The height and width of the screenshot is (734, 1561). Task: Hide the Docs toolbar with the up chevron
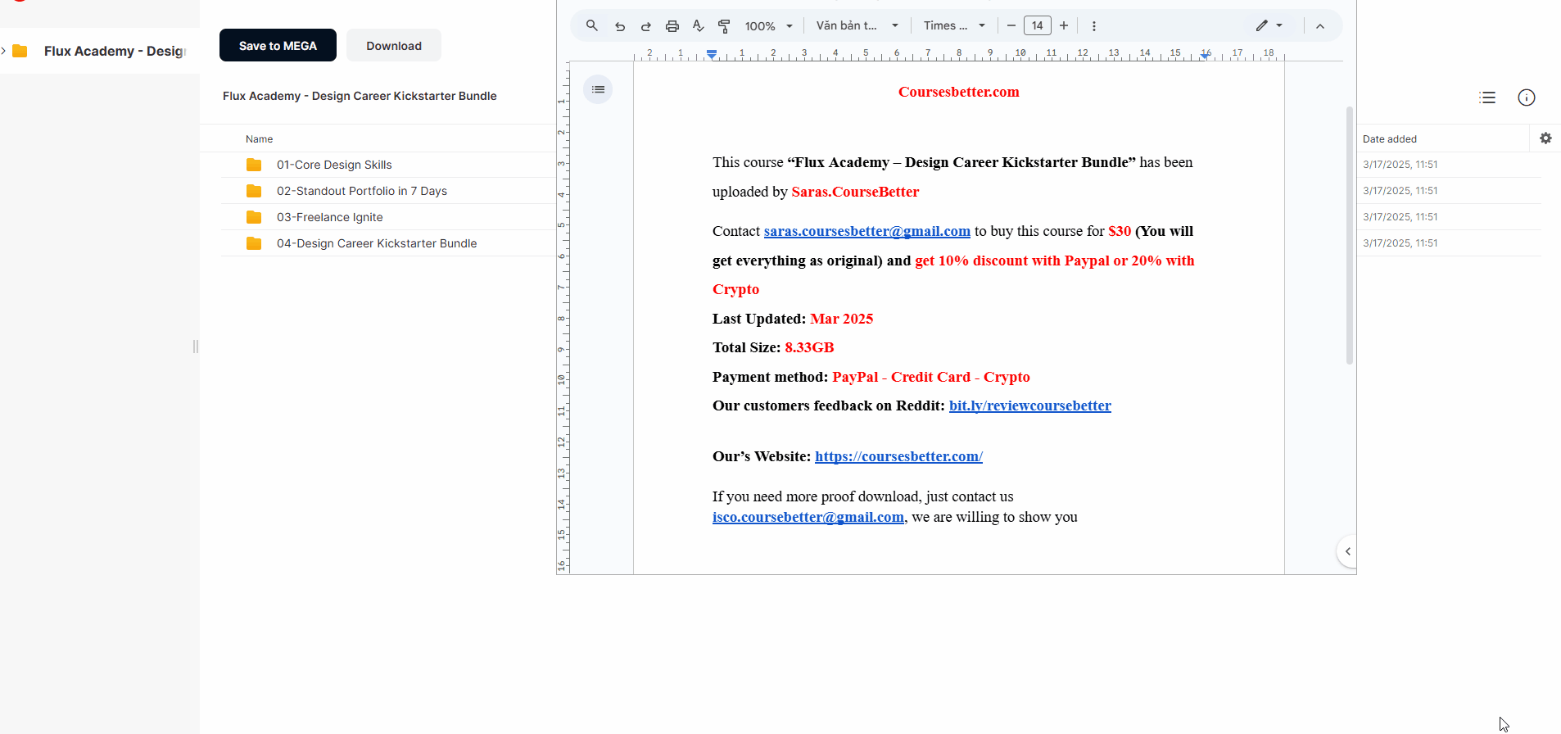[x=1319, y=26]
